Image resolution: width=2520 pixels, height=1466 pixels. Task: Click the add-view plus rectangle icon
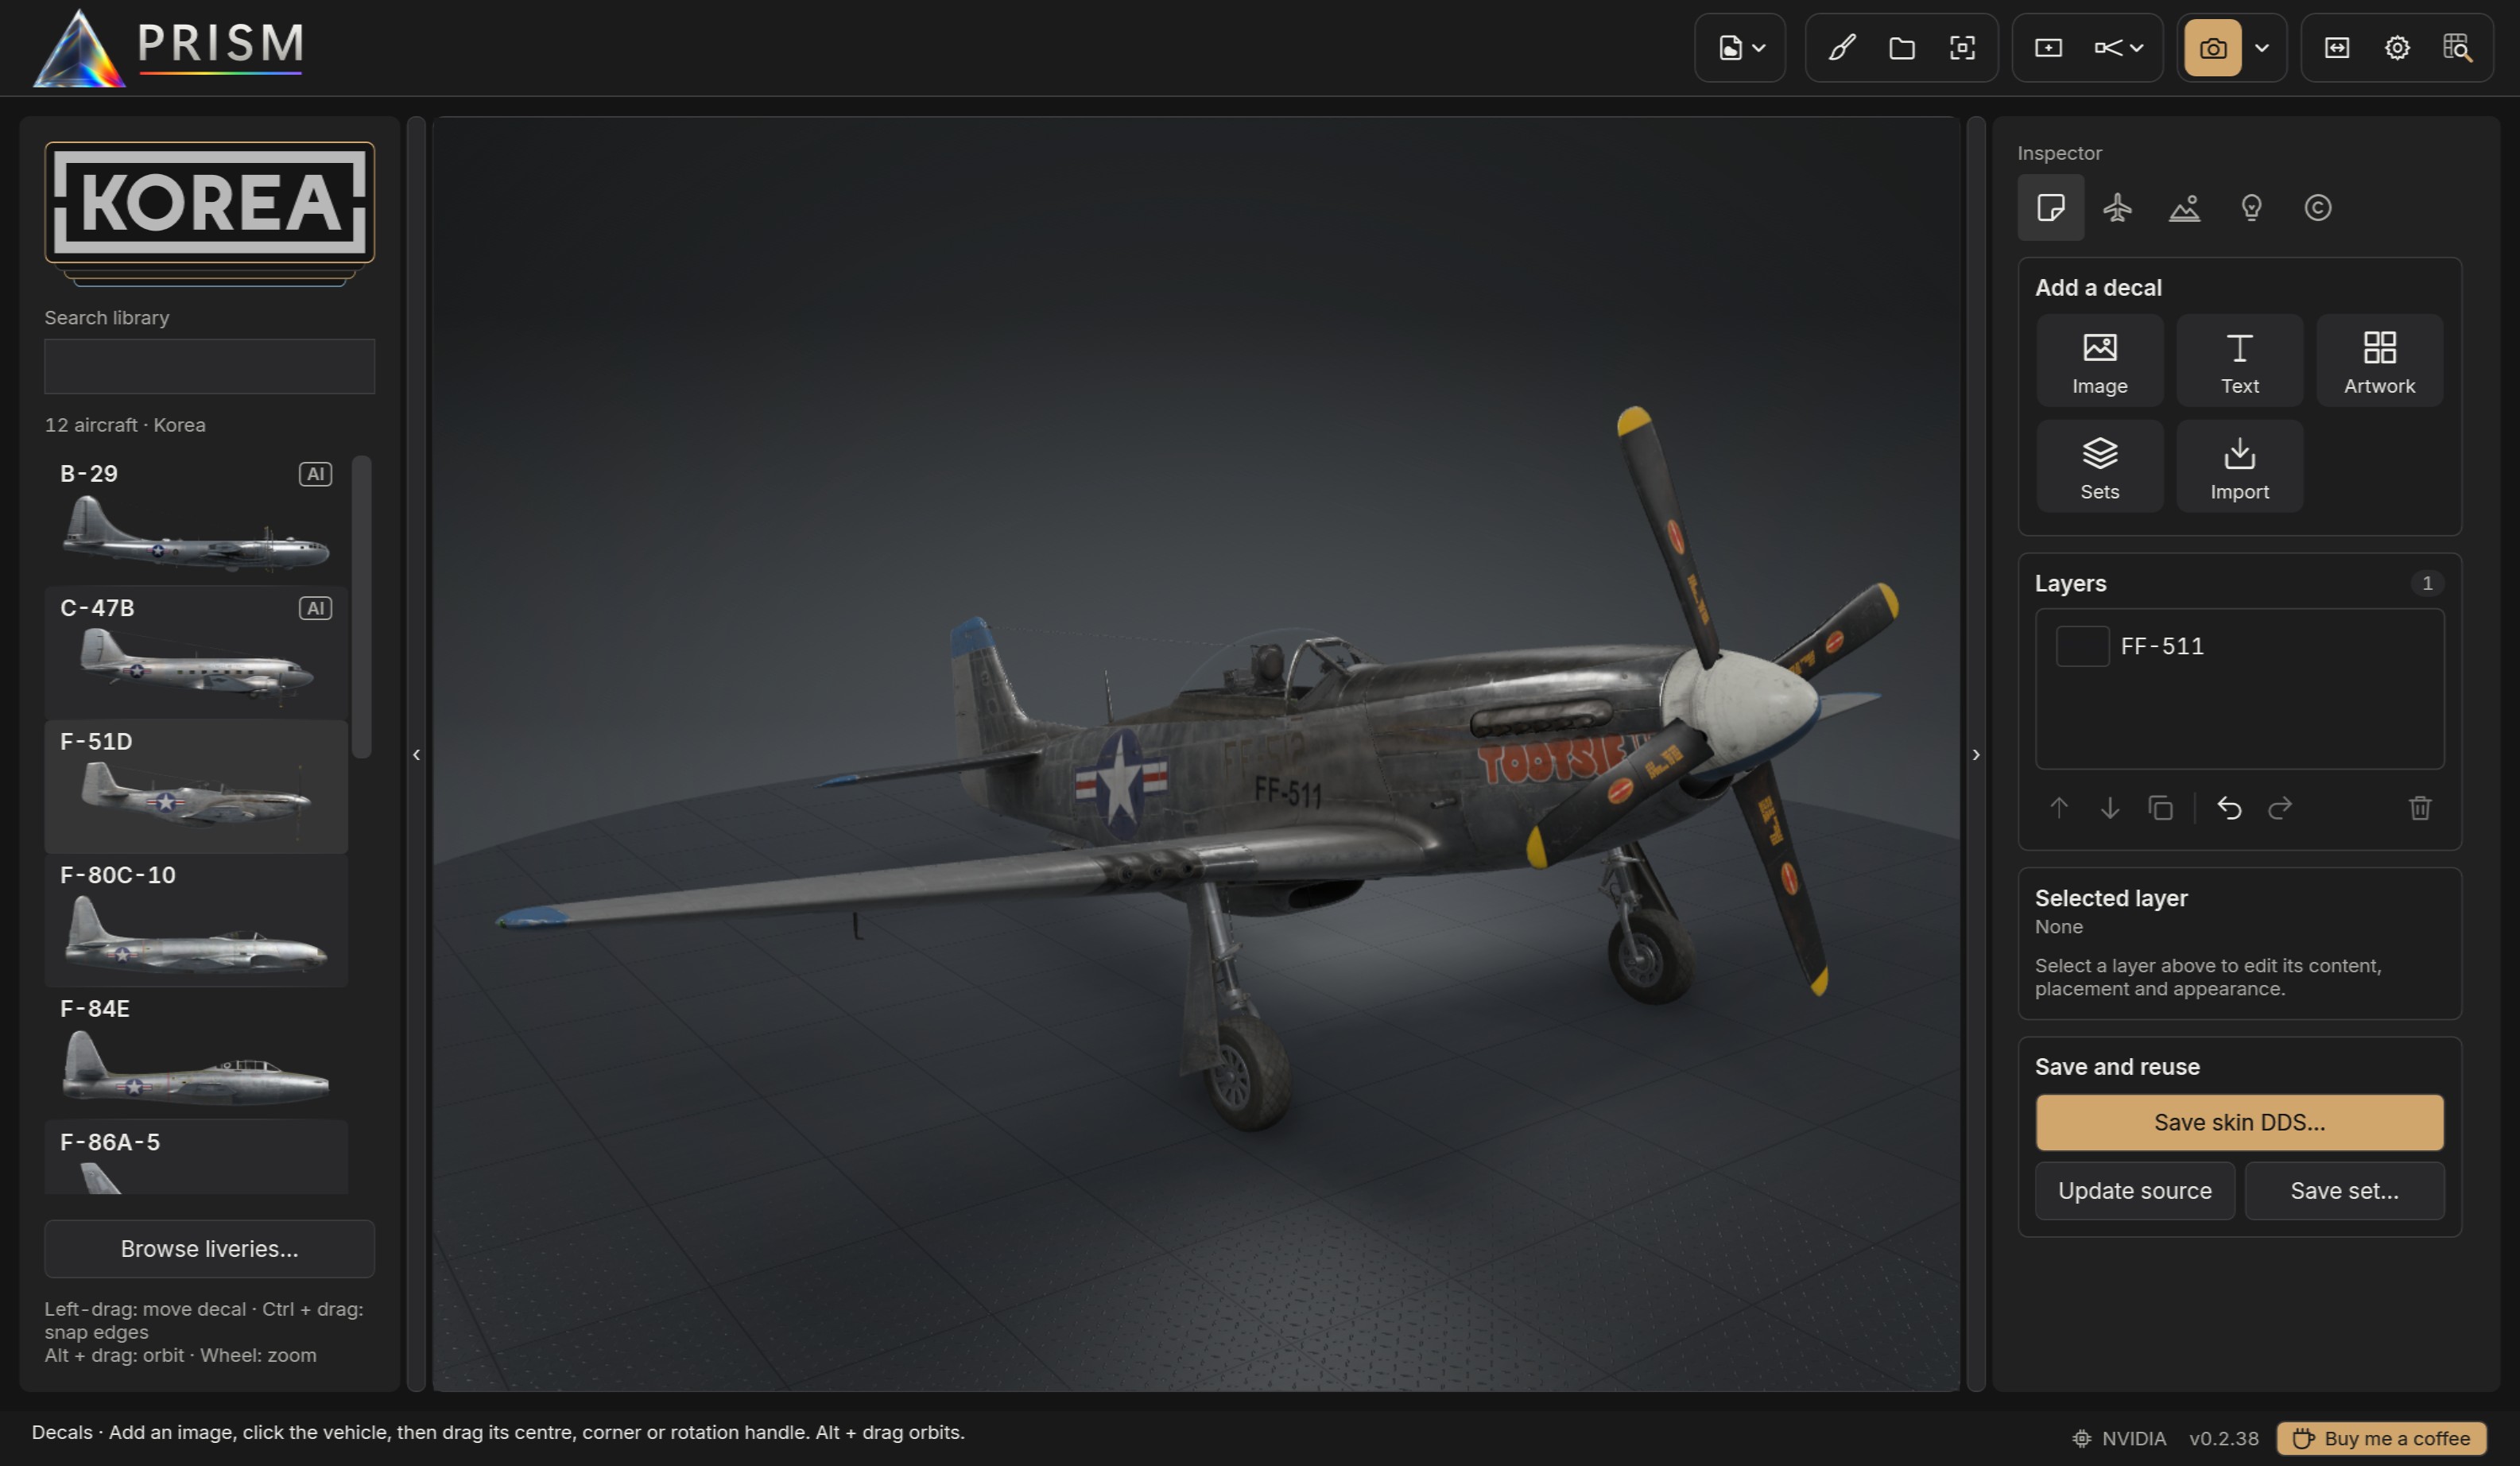click(2048, 47)
